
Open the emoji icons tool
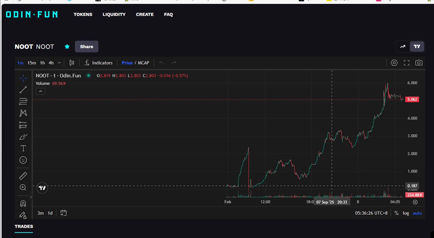(23, 160)
